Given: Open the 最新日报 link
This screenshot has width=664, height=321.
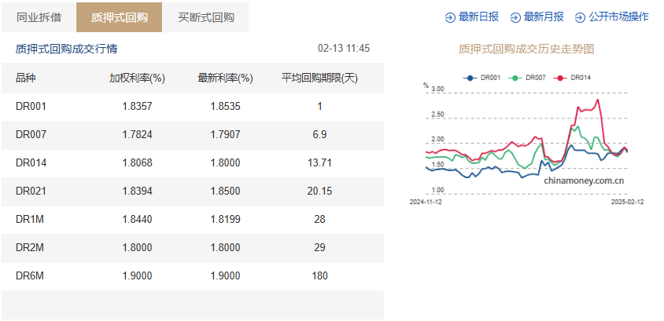Looking at the screenshot, I should click(478, 16).
